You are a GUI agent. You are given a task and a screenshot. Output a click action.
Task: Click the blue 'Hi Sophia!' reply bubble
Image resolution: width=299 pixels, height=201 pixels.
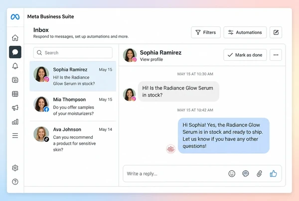(224, 135)
